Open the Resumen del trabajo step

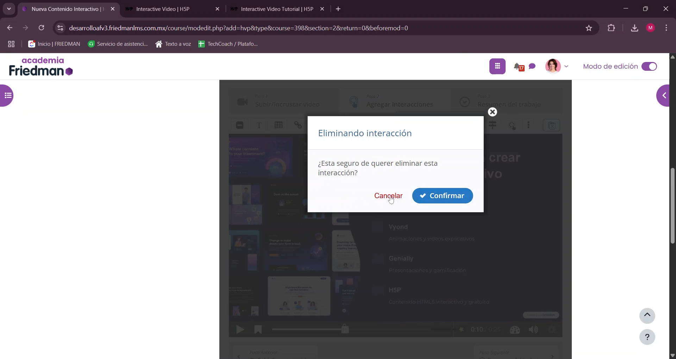coord(506,101)
